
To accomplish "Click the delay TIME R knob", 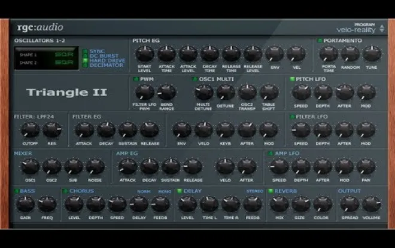I will click(x=231, y=204).
